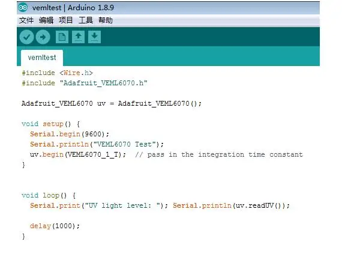Image resolution: width=342 pixels, height=257 pixels.
Task: Click the title text vemltest | Arduino 1.8.9
Action: [x=73, y=8]
